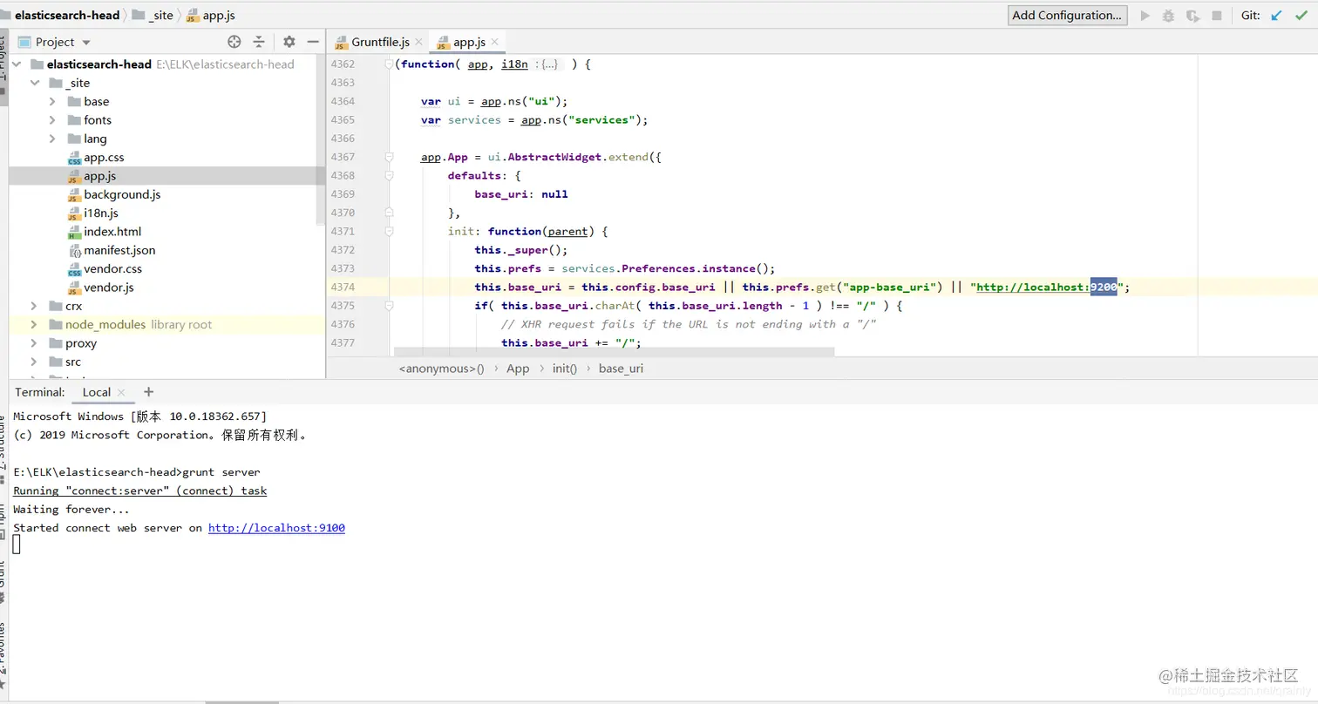Click the Add Configuration button
This screenshot has width=1318, height=704.
(1067, 15)
